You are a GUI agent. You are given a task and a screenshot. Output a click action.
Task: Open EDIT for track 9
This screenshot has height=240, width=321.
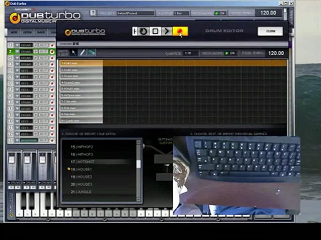tap(43, 96)
